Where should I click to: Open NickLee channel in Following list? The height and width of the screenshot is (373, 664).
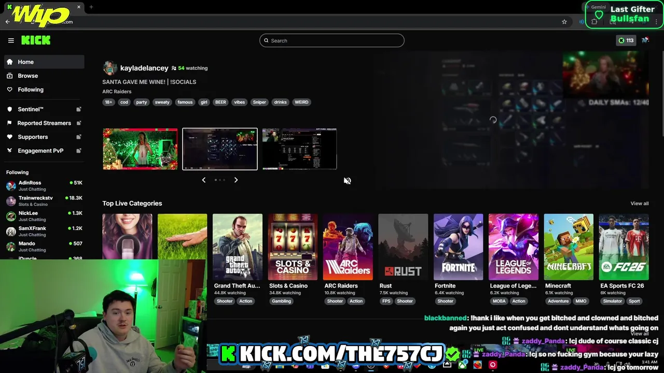[44, 216]
